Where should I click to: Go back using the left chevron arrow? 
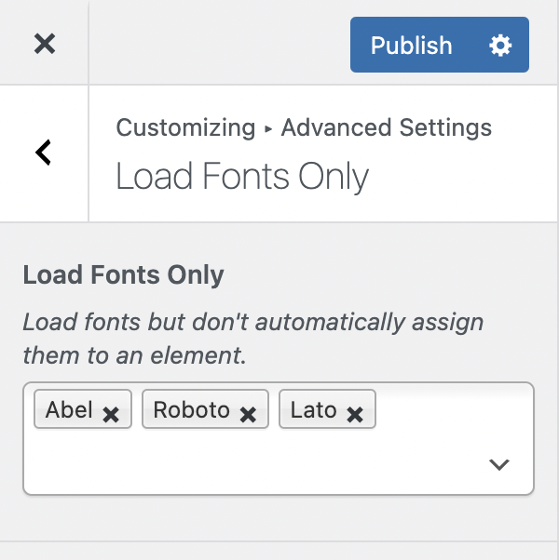tap(43, 153)
